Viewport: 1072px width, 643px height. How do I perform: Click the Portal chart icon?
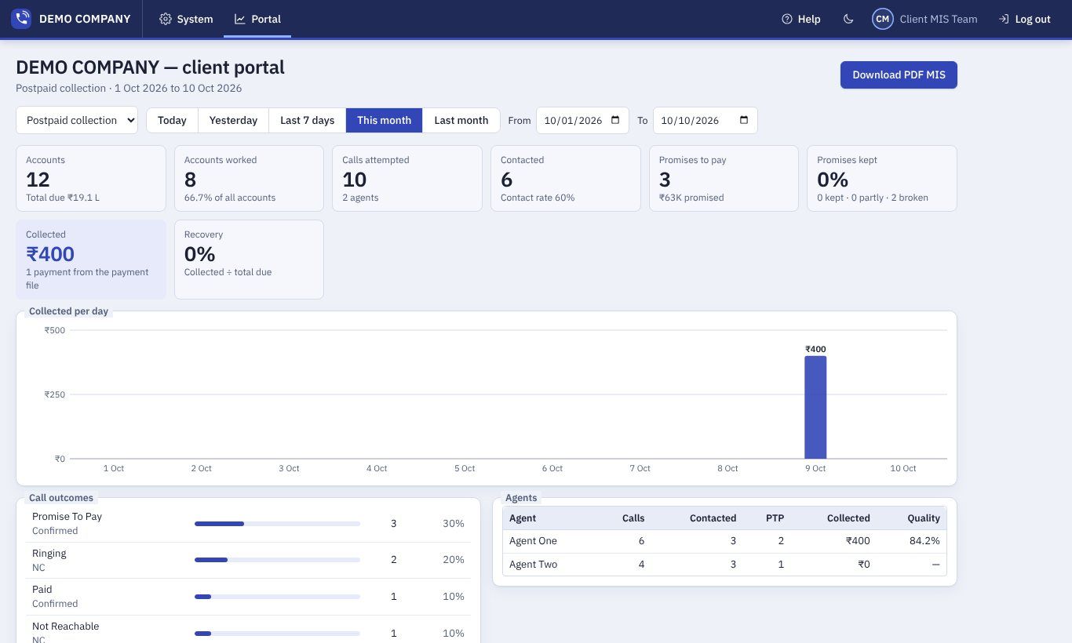(x=240, y=19)
